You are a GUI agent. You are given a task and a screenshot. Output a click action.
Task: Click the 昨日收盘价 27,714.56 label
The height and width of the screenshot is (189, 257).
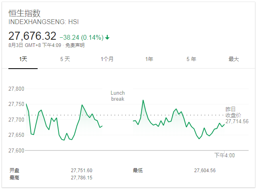(237, 115)
